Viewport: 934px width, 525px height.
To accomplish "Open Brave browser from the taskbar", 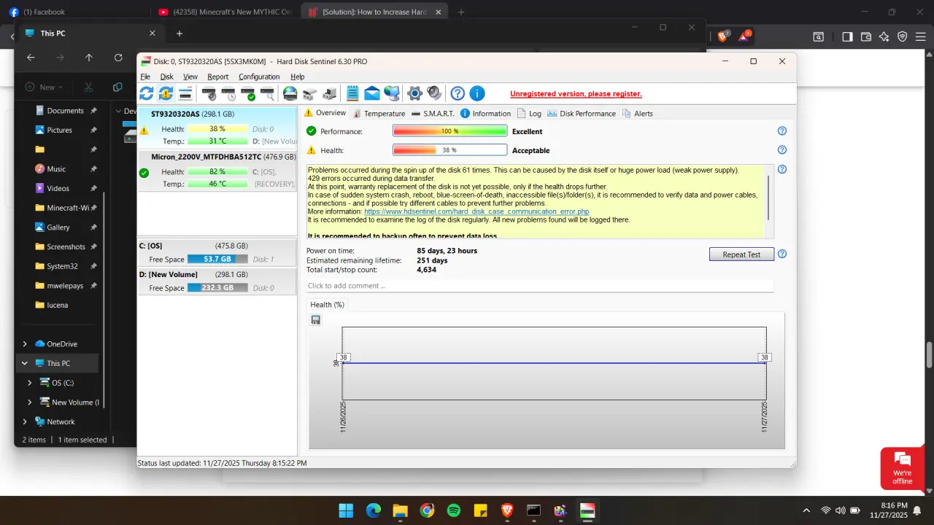I will (507, 510).
